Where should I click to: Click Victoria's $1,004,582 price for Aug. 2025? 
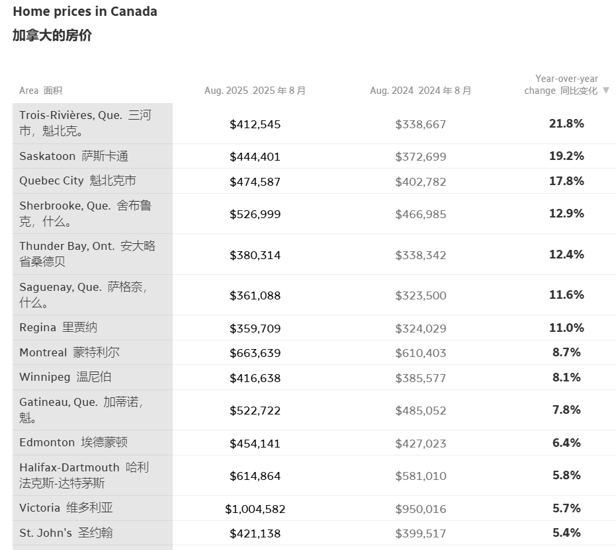[x=255, y=509]
